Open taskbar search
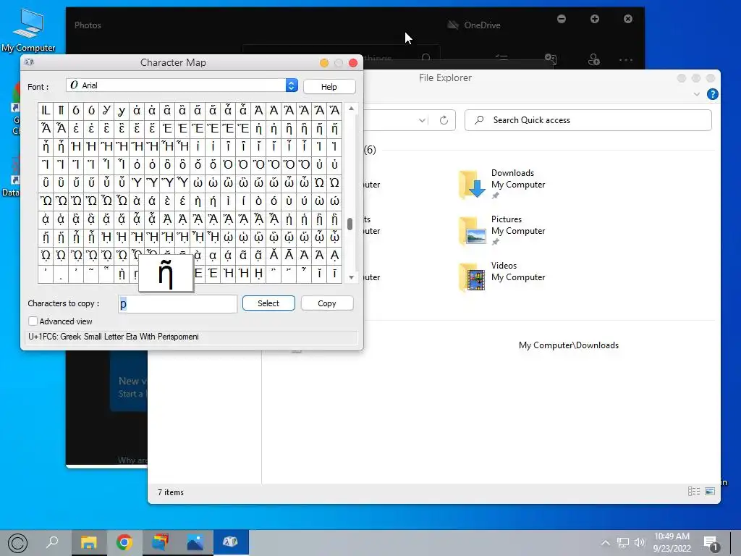741x556 pixels. pos(52,542)
